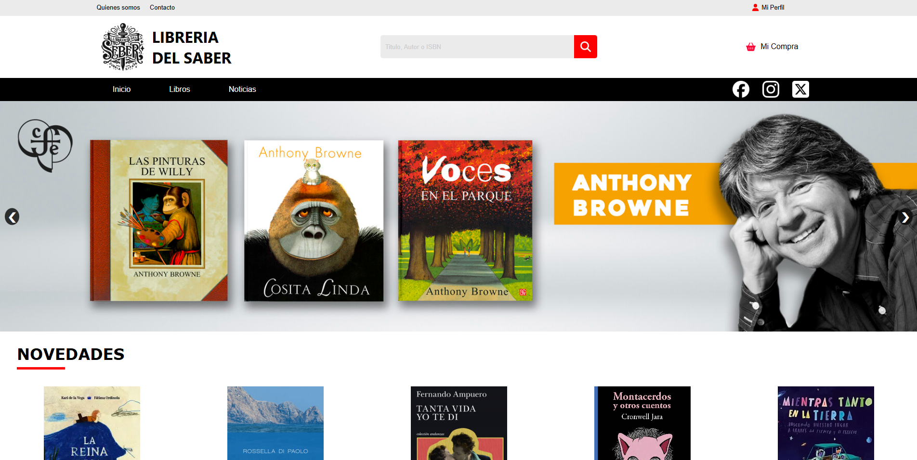This screenshot has height=460, width=917.
Task: Click the orange Anthony Browne banner label
Action: [x=636, y=194]
